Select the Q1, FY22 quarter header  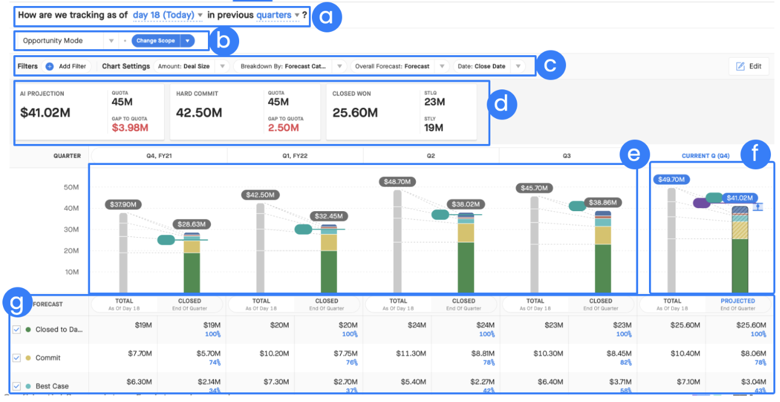pyautogui.click(x=296, y=156)
